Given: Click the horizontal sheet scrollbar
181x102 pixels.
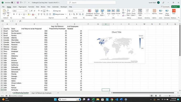Looking at the screenshot, I should [143, 93].
